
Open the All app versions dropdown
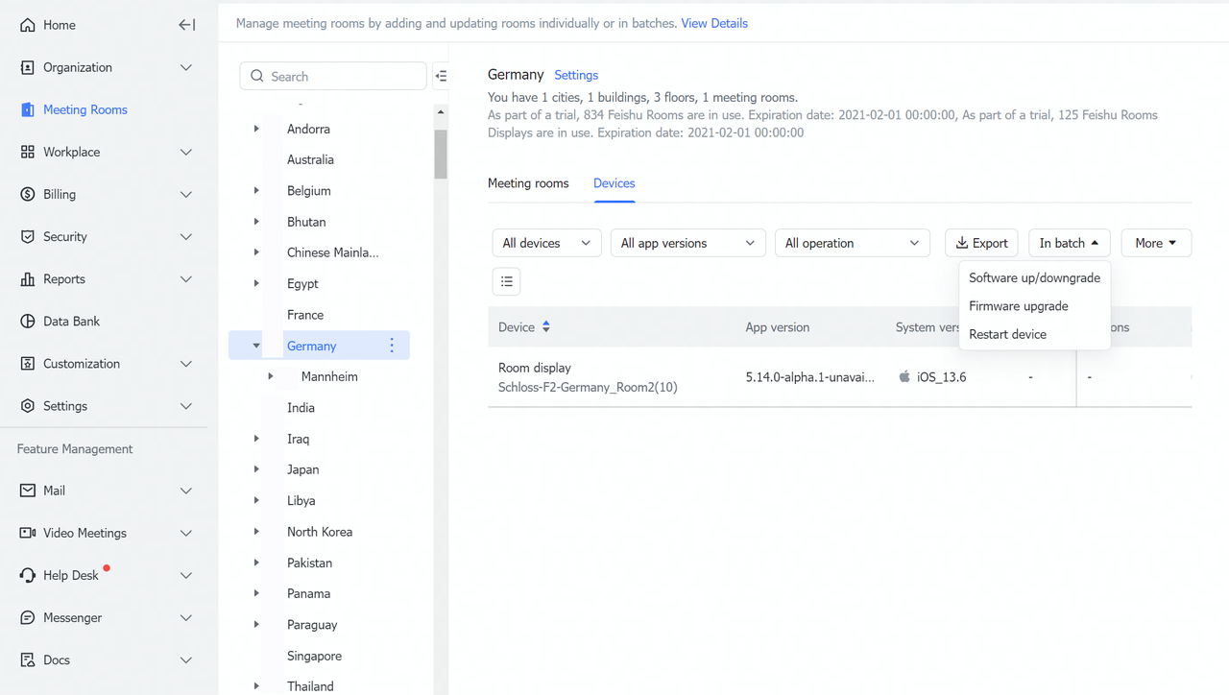click(687, 243)
